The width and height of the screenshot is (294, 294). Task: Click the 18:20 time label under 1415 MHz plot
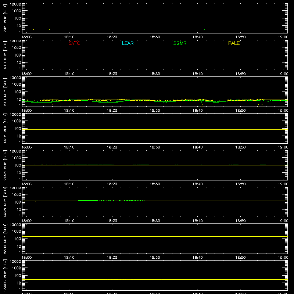pyautogui.click(x=112, y=147)
